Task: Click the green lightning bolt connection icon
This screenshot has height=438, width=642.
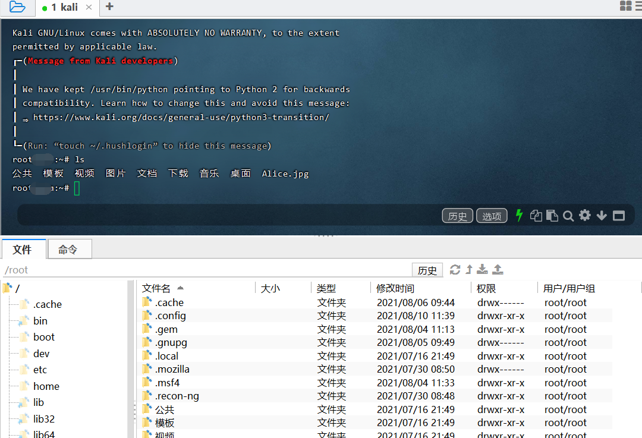Action: 519,215
